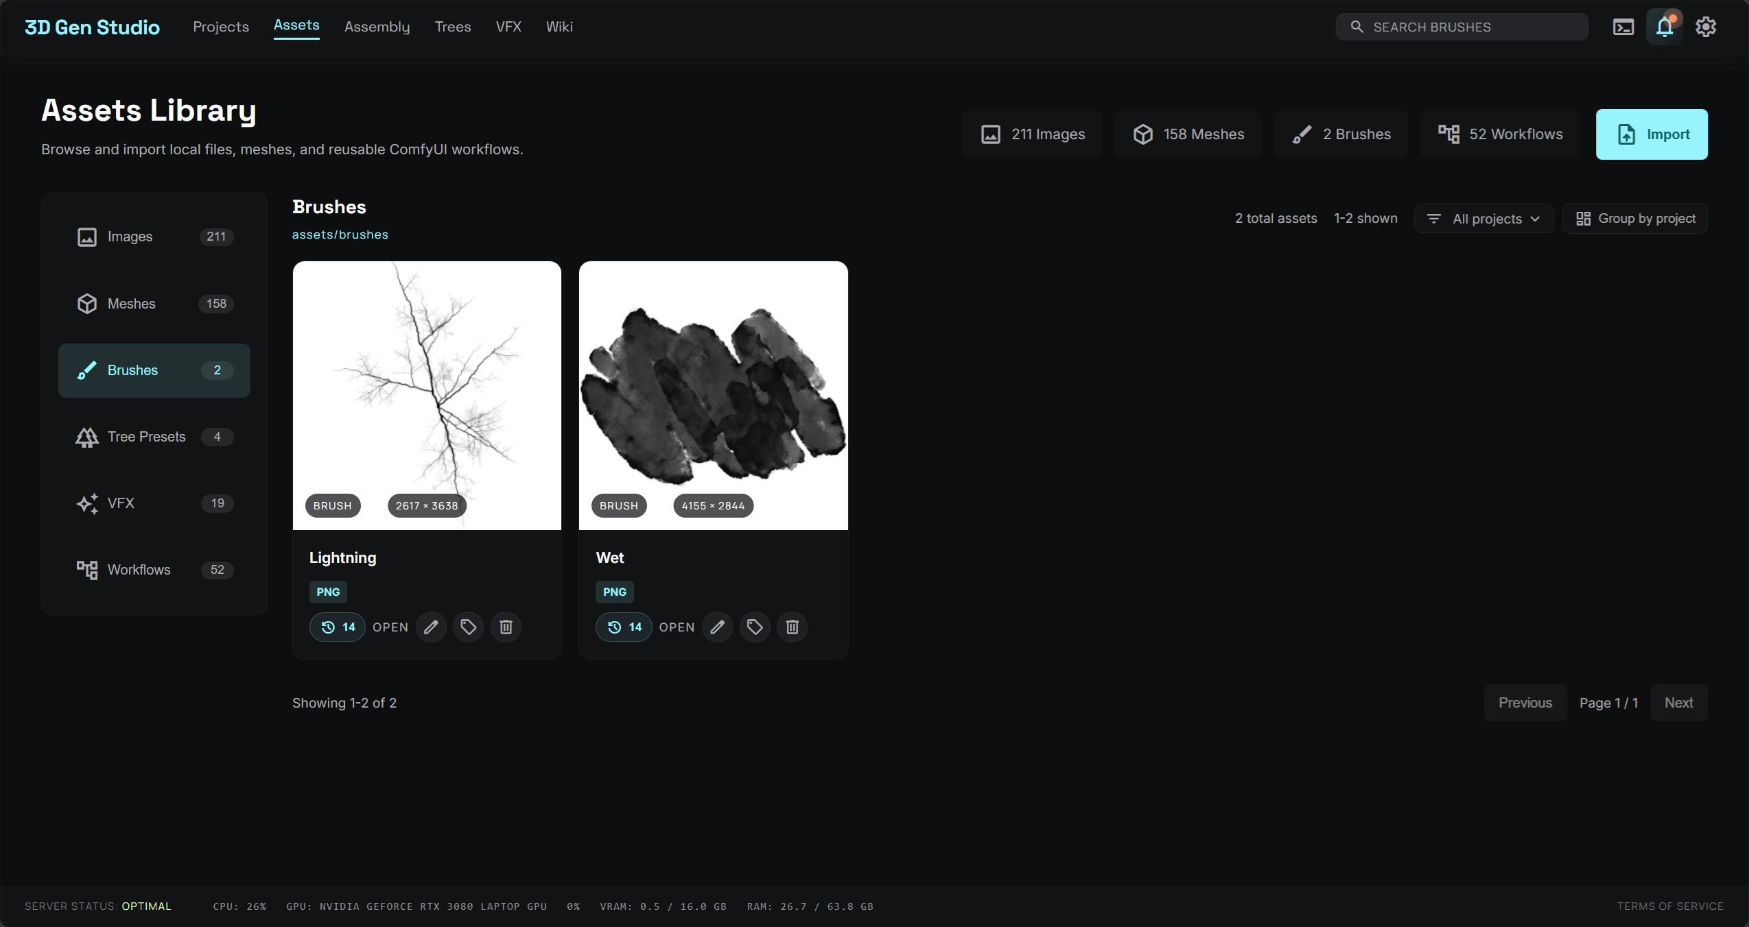
Task: Open the Assembly tab
Action: point(377,27)
